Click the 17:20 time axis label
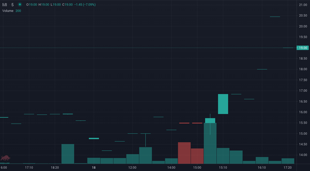 coord(288,168)
